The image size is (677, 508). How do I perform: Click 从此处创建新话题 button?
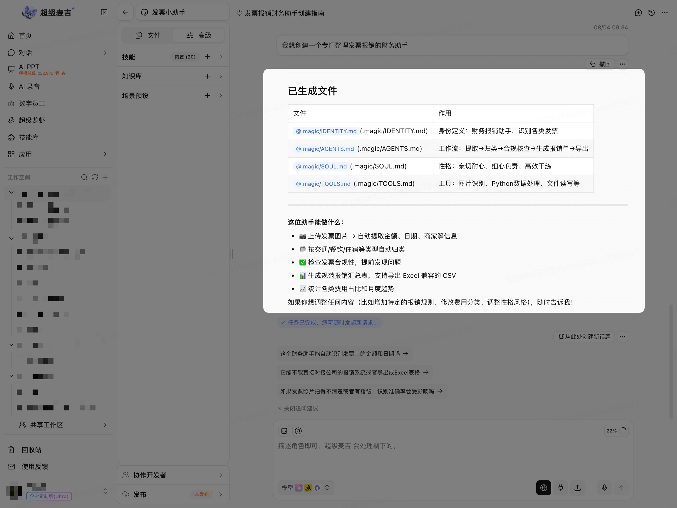[584, 337]
